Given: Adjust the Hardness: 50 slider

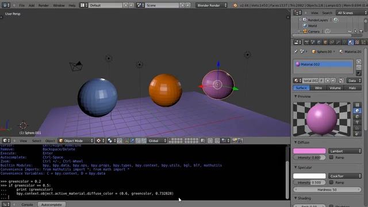Looking at the screenshot, I should (x=327, y=189).
